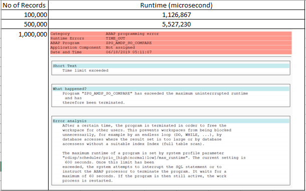Click the 'therefore been terminated.' line

click(94, 102)
